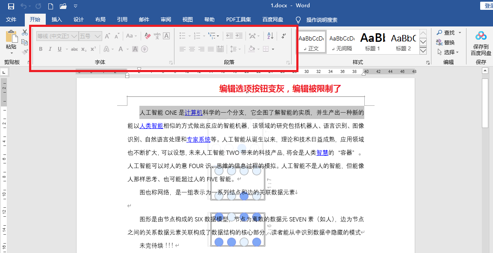Viewport: 493px width, 253px height.
Task: Toggle Character Shading icon
Action: click(135, 49)
